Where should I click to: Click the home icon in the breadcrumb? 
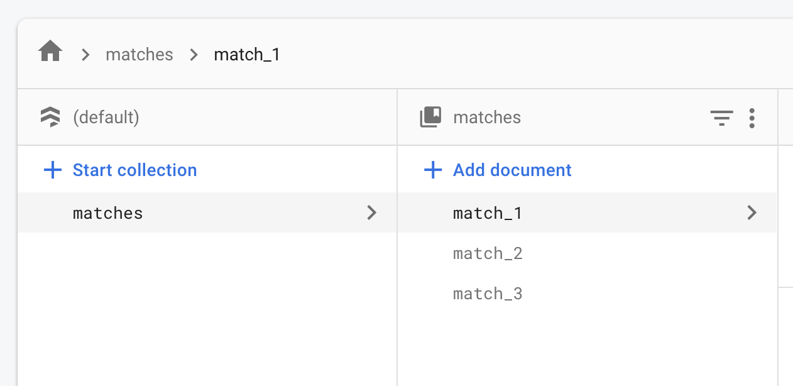click(49, 53)
